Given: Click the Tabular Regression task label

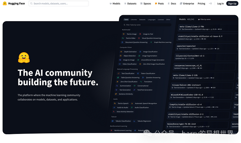Looking at the screenshot, I should tap(144, 121).
